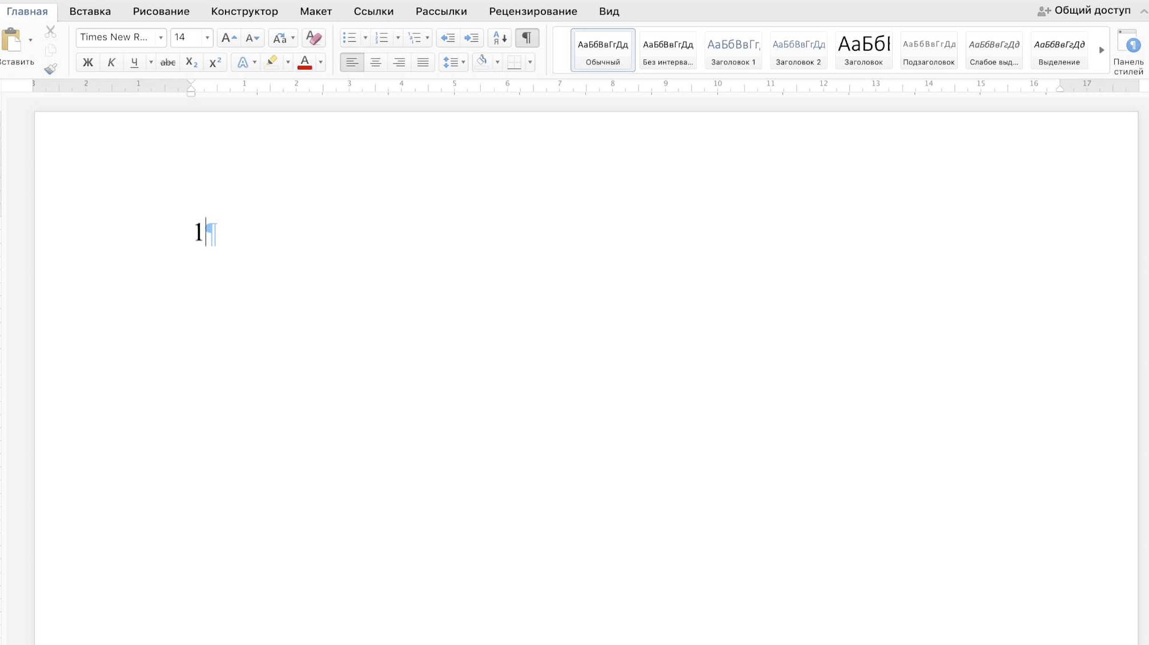Go to the Ссылки tab
The image size is (1149, 645).
[x=373, y=11]
